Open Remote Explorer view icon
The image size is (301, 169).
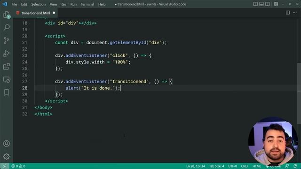click(x=7, y=79)
